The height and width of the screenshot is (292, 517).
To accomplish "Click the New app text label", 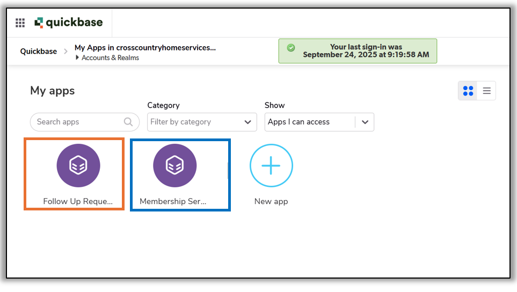I will pyautogui.click(x=271, y=201).
